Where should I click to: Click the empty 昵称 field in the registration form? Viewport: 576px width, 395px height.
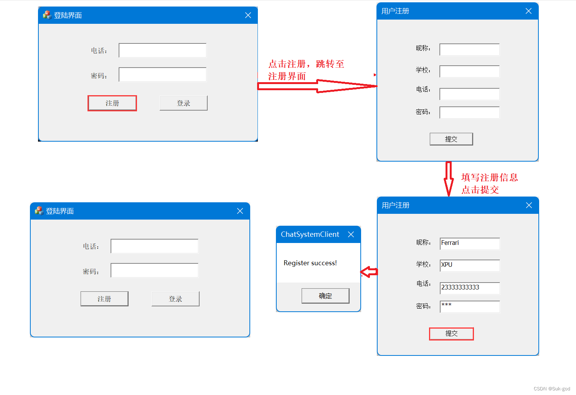[x=470, y=50]
